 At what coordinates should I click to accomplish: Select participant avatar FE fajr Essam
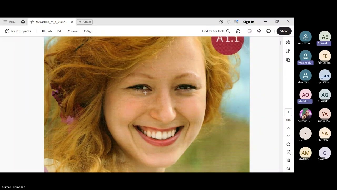pyautogui.click(x=325, y=56)
